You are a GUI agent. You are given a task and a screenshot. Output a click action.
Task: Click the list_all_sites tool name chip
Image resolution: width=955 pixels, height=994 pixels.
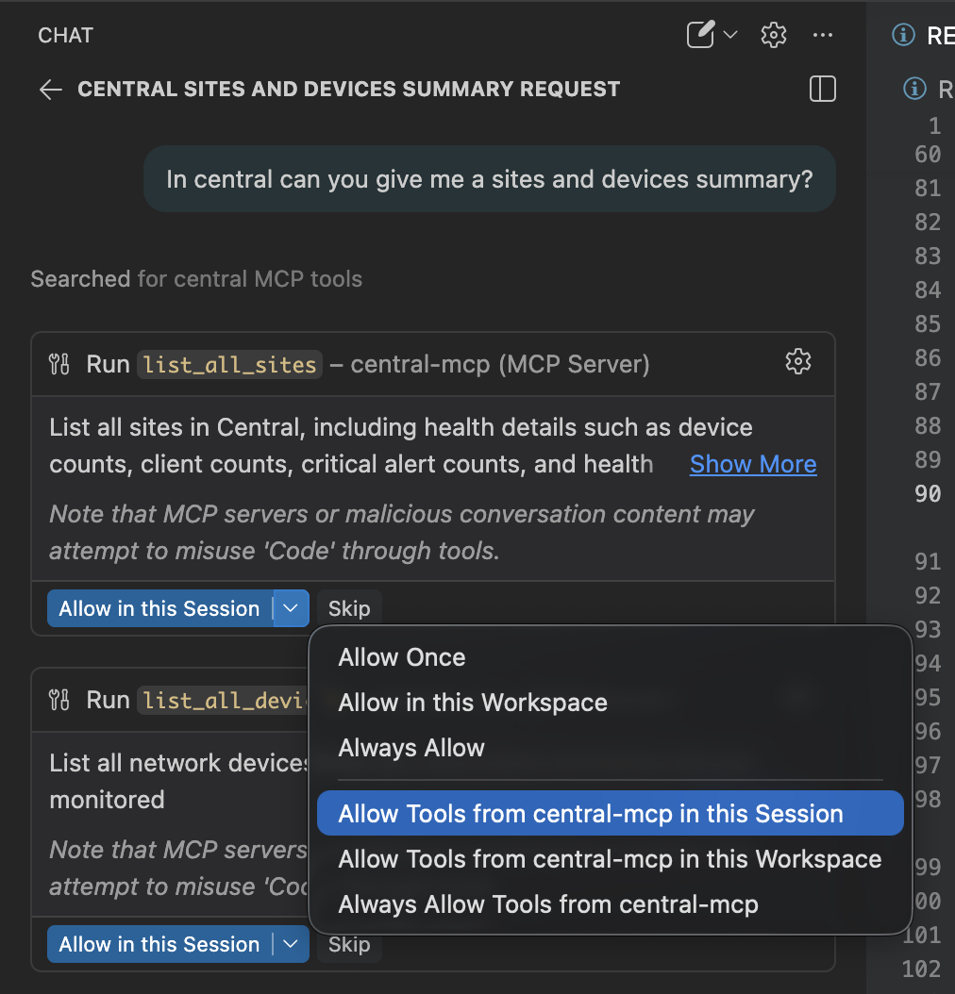pos(229,365)
